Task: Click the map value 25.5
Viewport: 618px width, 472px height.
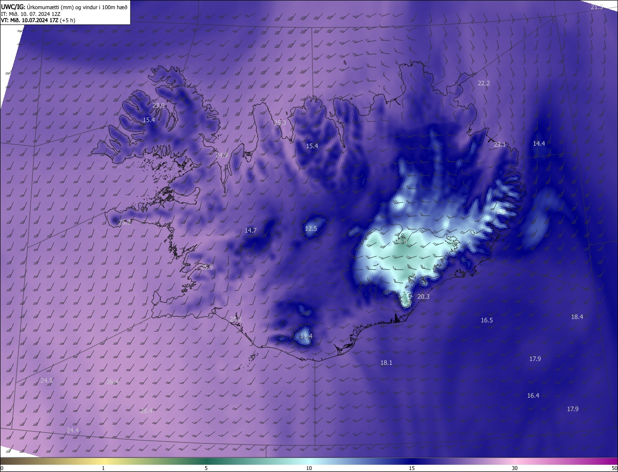Action: point(207,267)
